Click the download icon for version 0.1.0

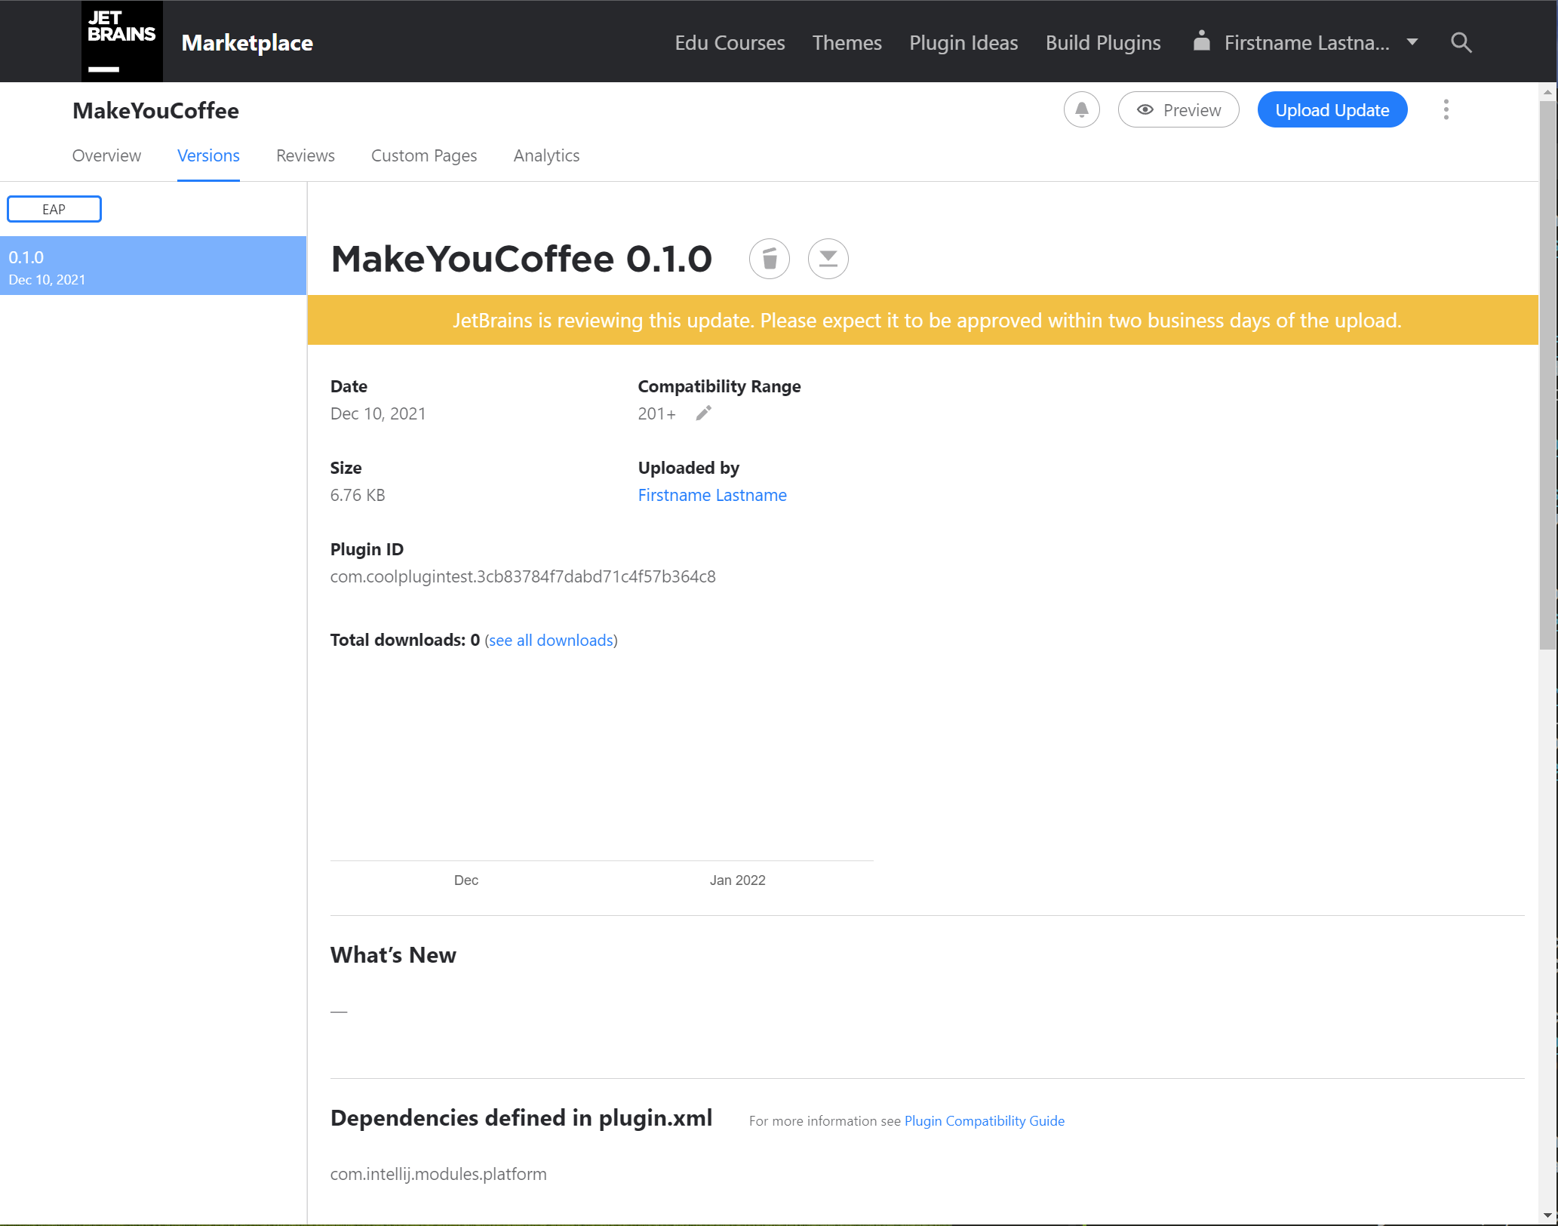tap(828, 258)
